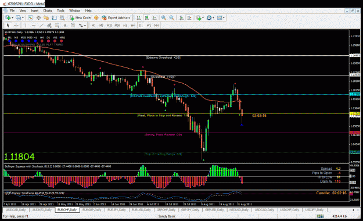
Task: Switch to the EURGBP,Daily chart tab
Action: coord(92,209)
